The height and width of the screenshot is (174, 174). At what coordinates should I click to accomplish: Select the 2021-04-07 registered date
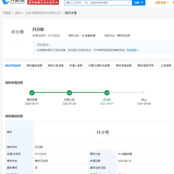(x=107, y=104)
